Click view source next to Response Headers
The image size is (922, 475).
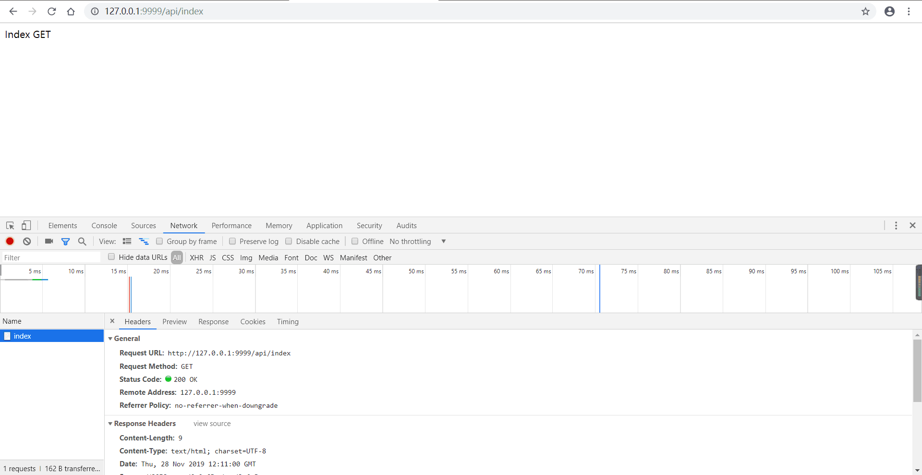tap(212, 424)
